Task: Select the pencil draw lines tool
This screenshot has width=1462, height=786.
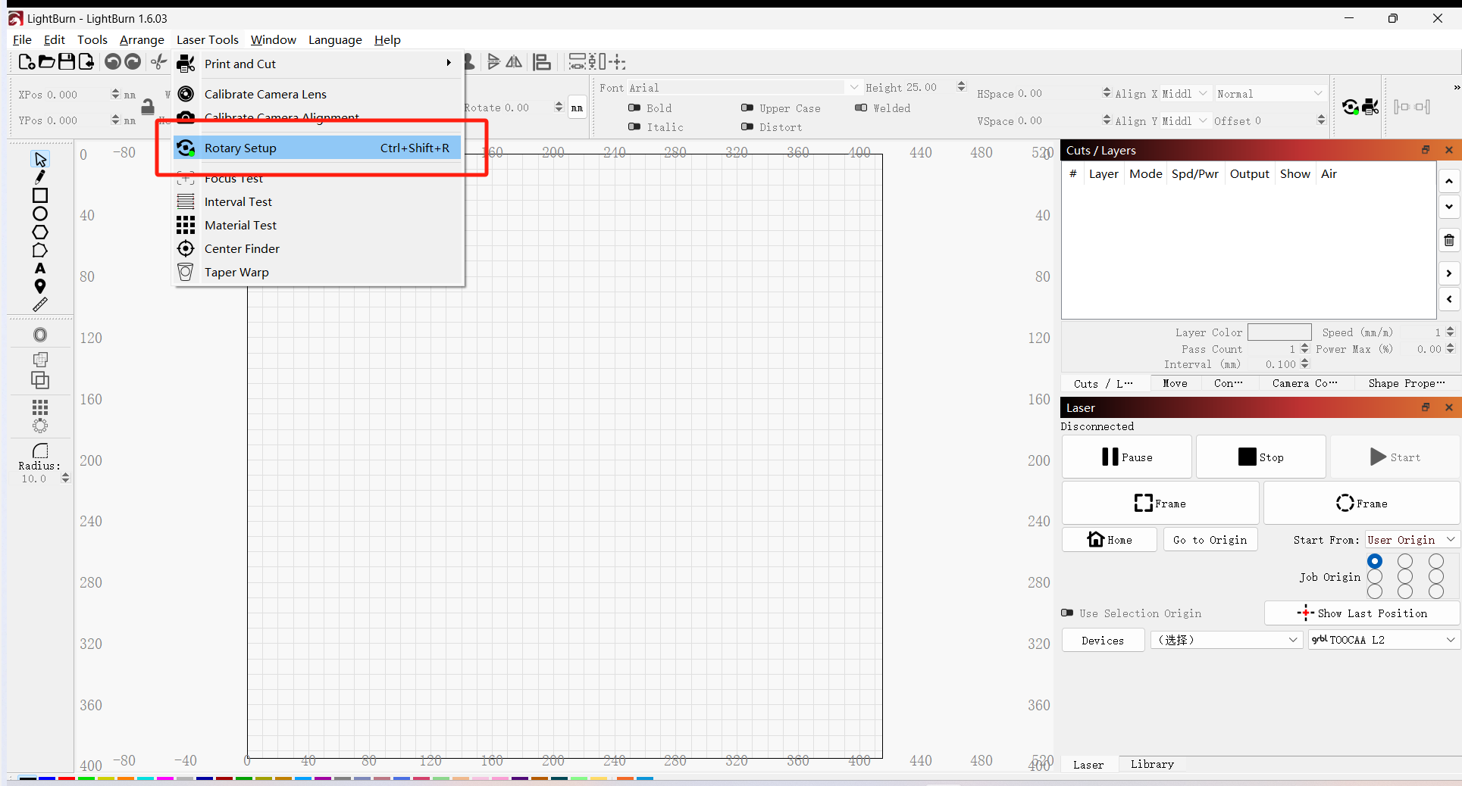Action: [40, 177]
